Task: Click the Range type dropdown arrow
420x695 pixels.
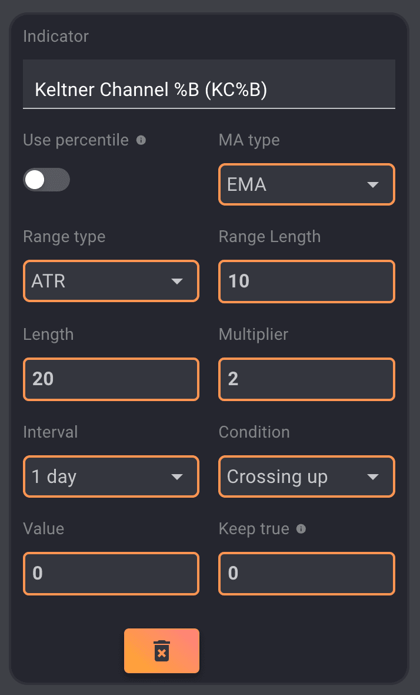Action: coord(177,282)
